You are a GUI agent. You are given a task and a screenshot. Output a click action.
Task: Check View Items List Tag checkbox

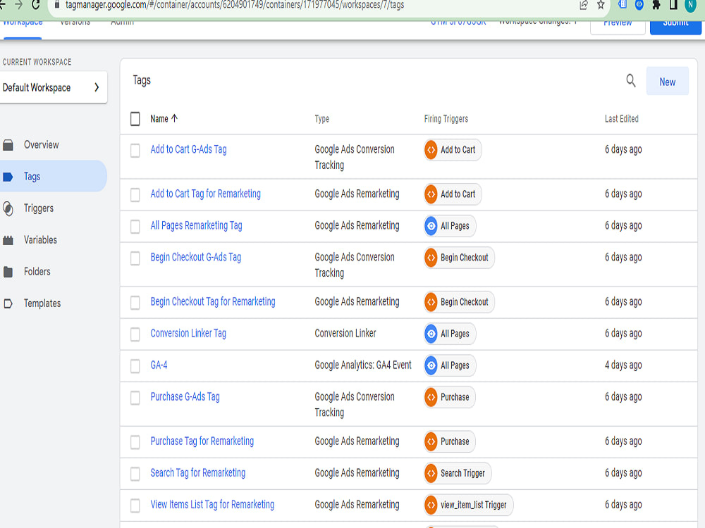135,505
